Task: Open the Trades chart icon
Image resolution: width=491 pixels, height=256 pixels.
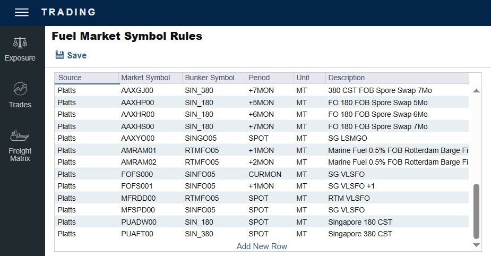Action: (20, 89)
